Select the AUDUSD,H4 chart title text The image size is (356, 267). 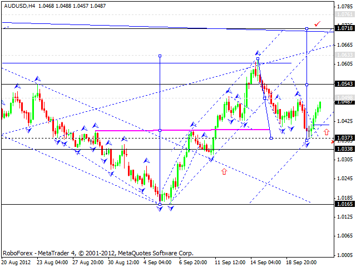tap(19, 6)
